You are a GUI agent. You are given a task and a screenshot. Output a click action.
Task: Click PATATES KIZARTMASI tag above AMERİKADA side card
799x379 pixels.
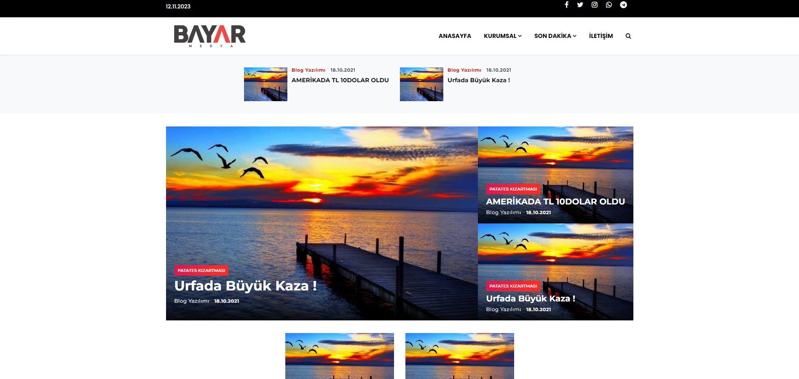coord(513,189)
